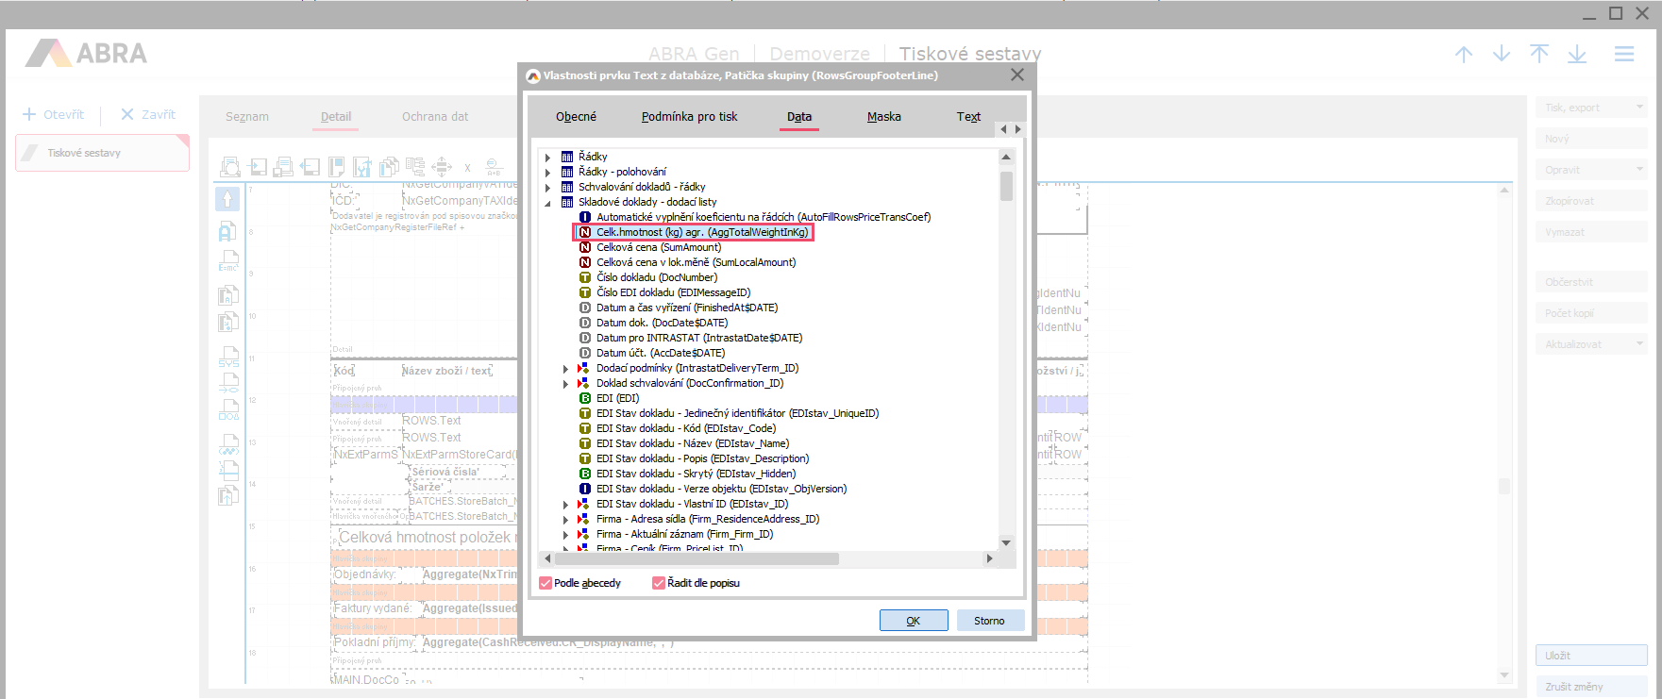
Task: Click Uložit button in main window
Action: tap(1591, 656)
